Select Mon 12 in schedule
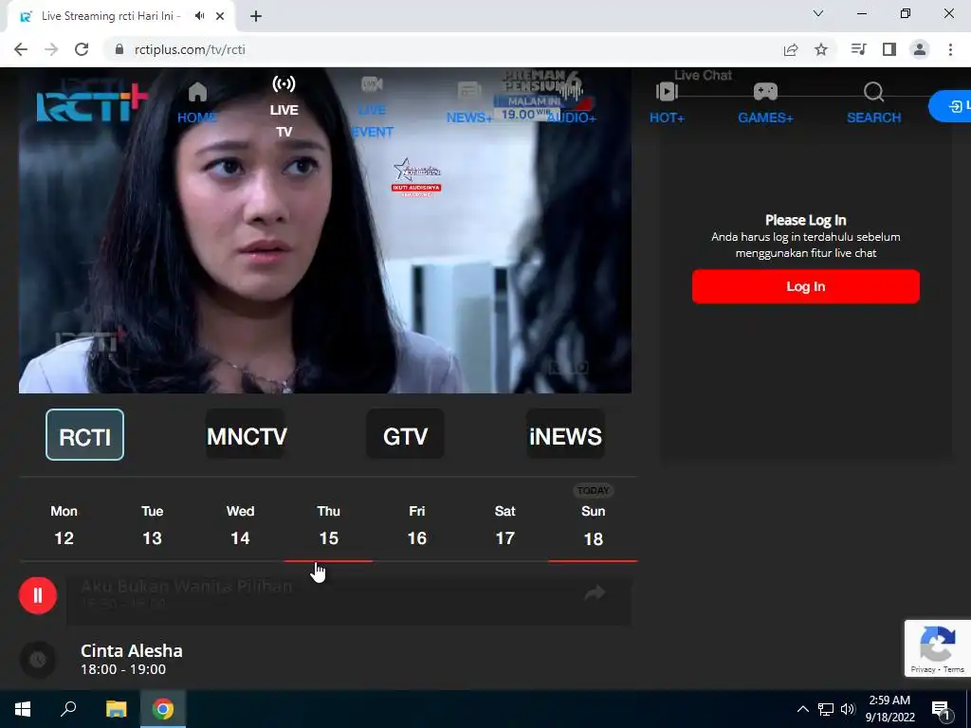The height and width of the screenshot is (728, 971). click(64, 525)
